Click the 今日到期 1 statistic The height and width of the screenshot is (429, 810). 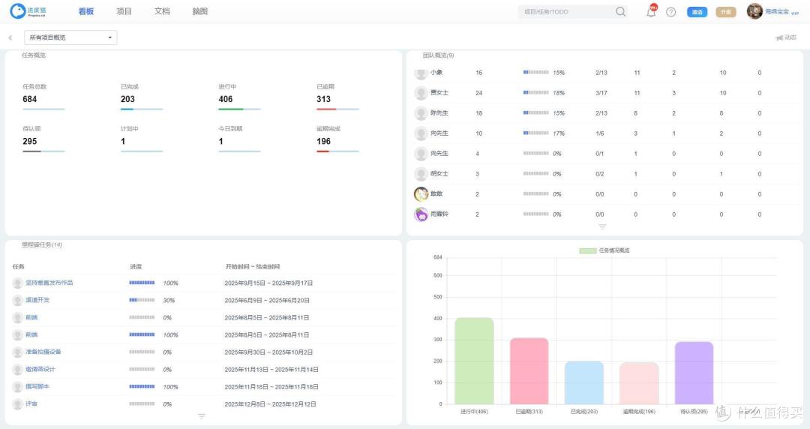coord(239,139)
